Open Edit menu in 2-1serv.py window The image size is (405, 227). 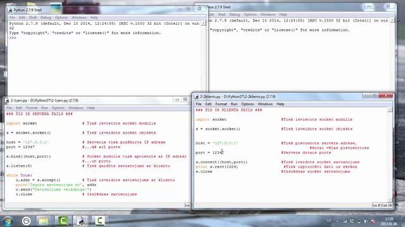point(19,108)
